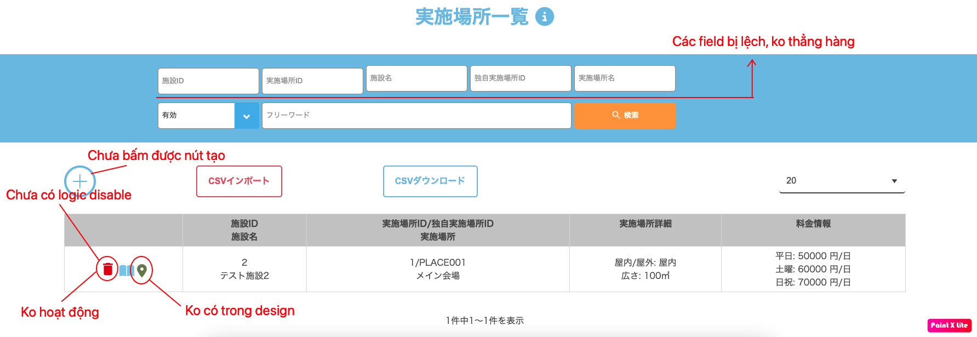977x337 pixels.
Task: Click the CSVインポート button
Action: click(x=239, y=181)
